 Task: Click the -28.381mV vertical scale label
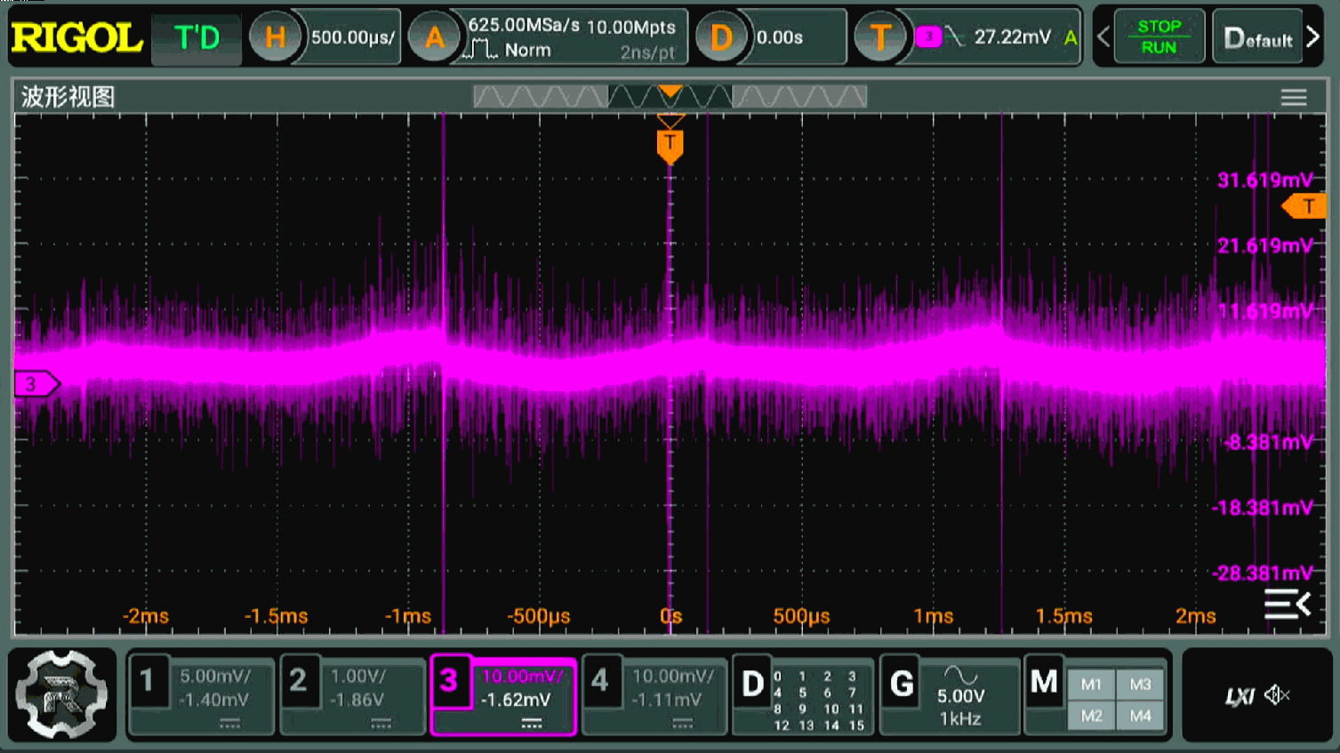pyautogui.click(x=1262, y=573)
